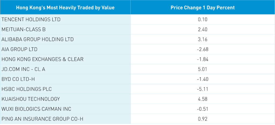Select HSBC HOLDINGS PLC row
The image size is (275, 125).
pyautogui.click(x=27, y=89)
